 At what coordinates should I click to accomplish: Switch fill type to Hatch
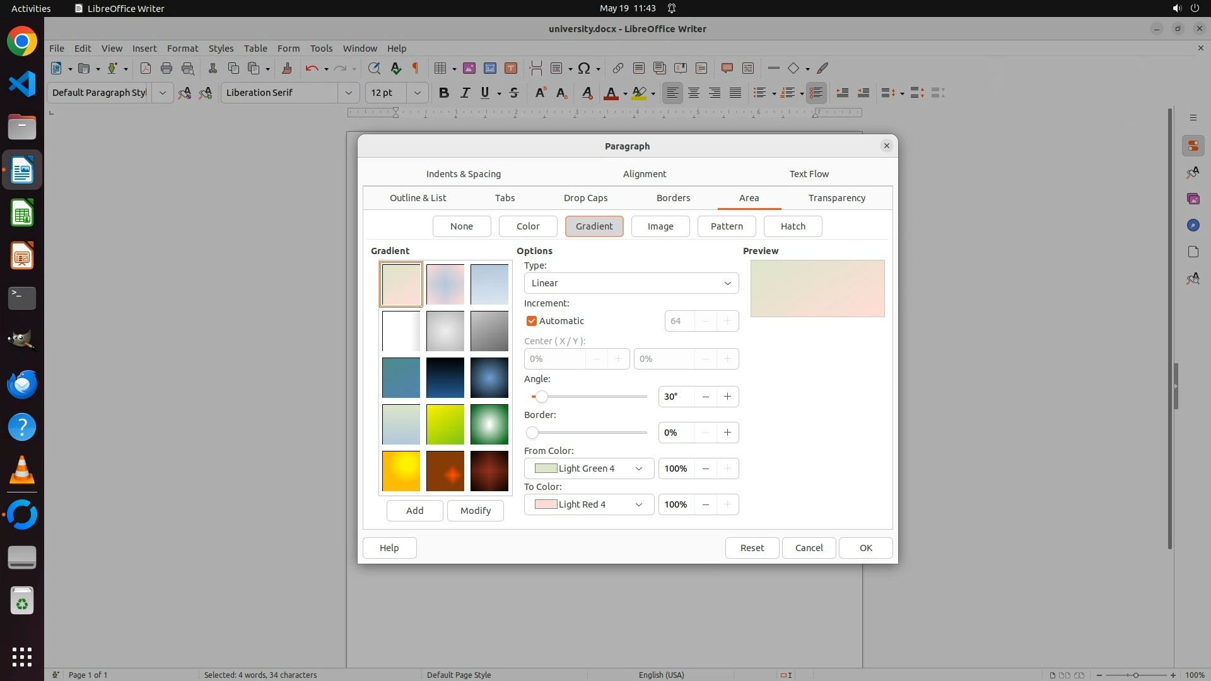(792, 226)
